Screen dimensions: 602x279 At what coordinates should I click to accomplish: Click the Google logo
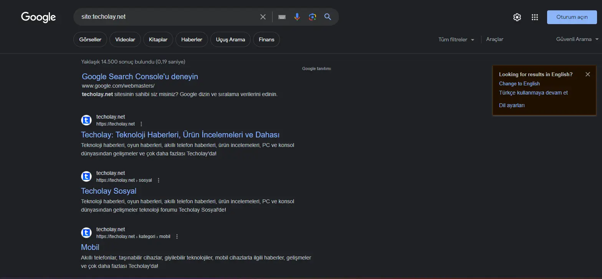38,17
